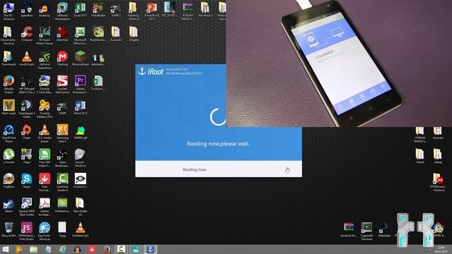Screen dimensions: 452x254
Task: Open the Windows Start button
Action: point(6,249)
